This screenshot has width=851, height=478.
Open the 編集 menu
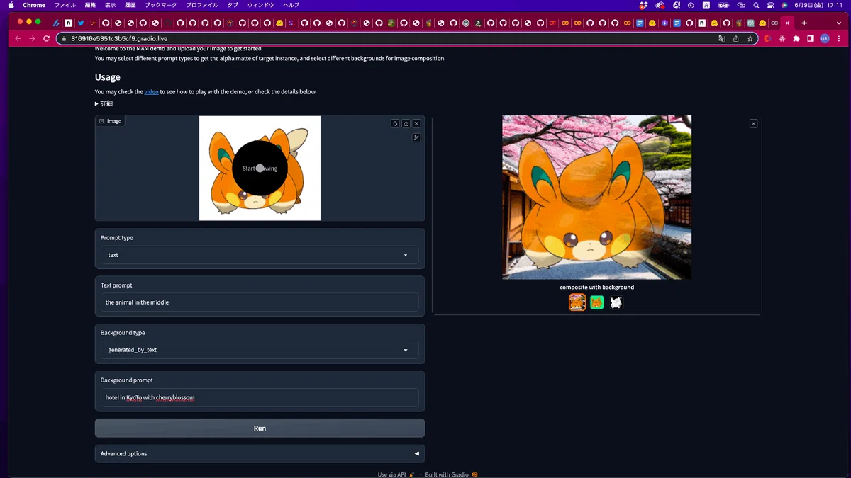(90, 5)
